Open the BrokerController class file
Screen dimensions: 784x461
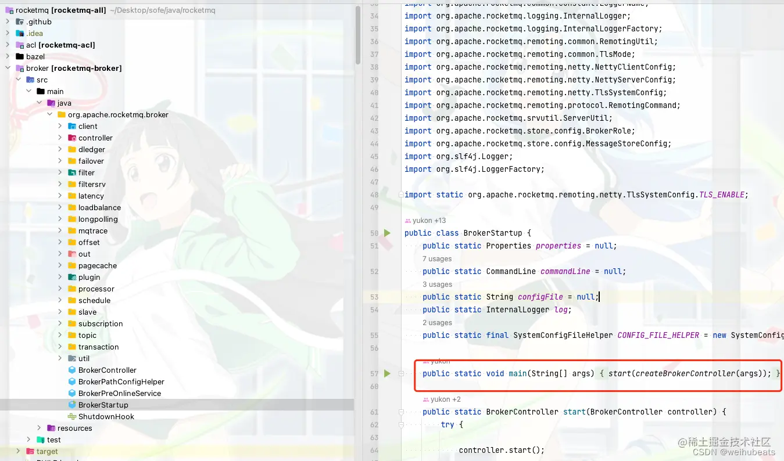[108, 370]
